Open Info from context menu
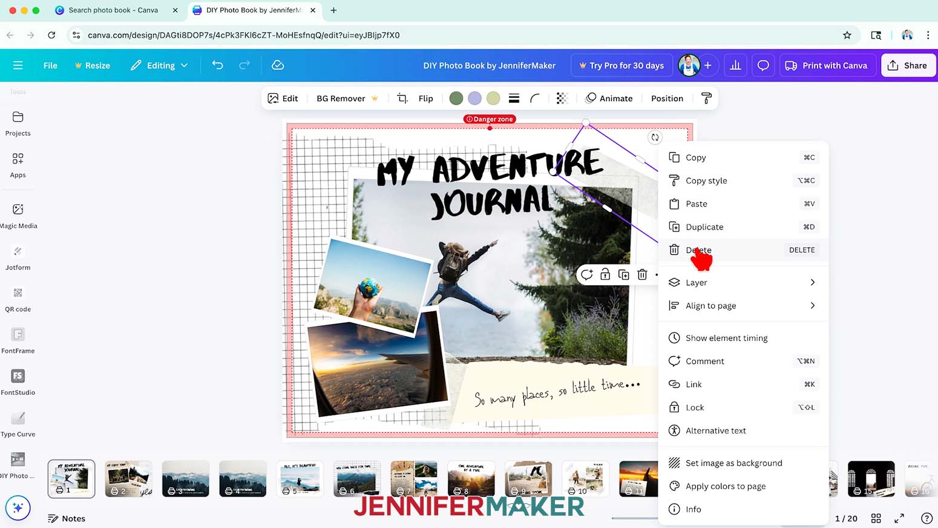 (x=743, y=509)
